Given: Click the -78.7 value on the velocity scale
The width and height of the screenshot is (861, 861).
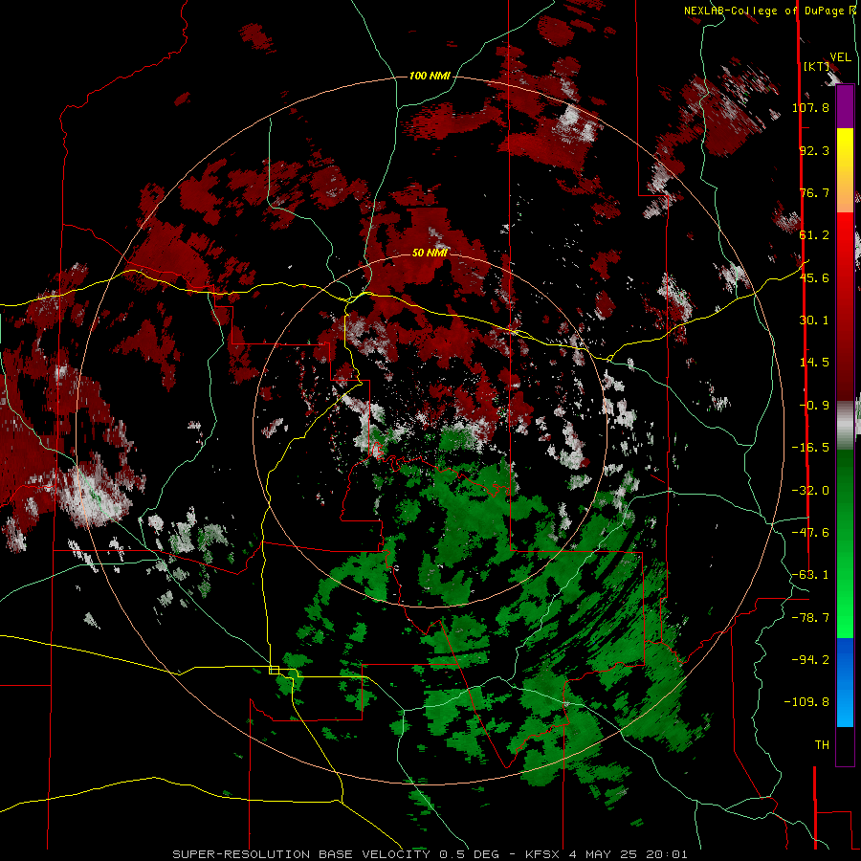Looking at the screenshot, I should [x=810, y=618].
